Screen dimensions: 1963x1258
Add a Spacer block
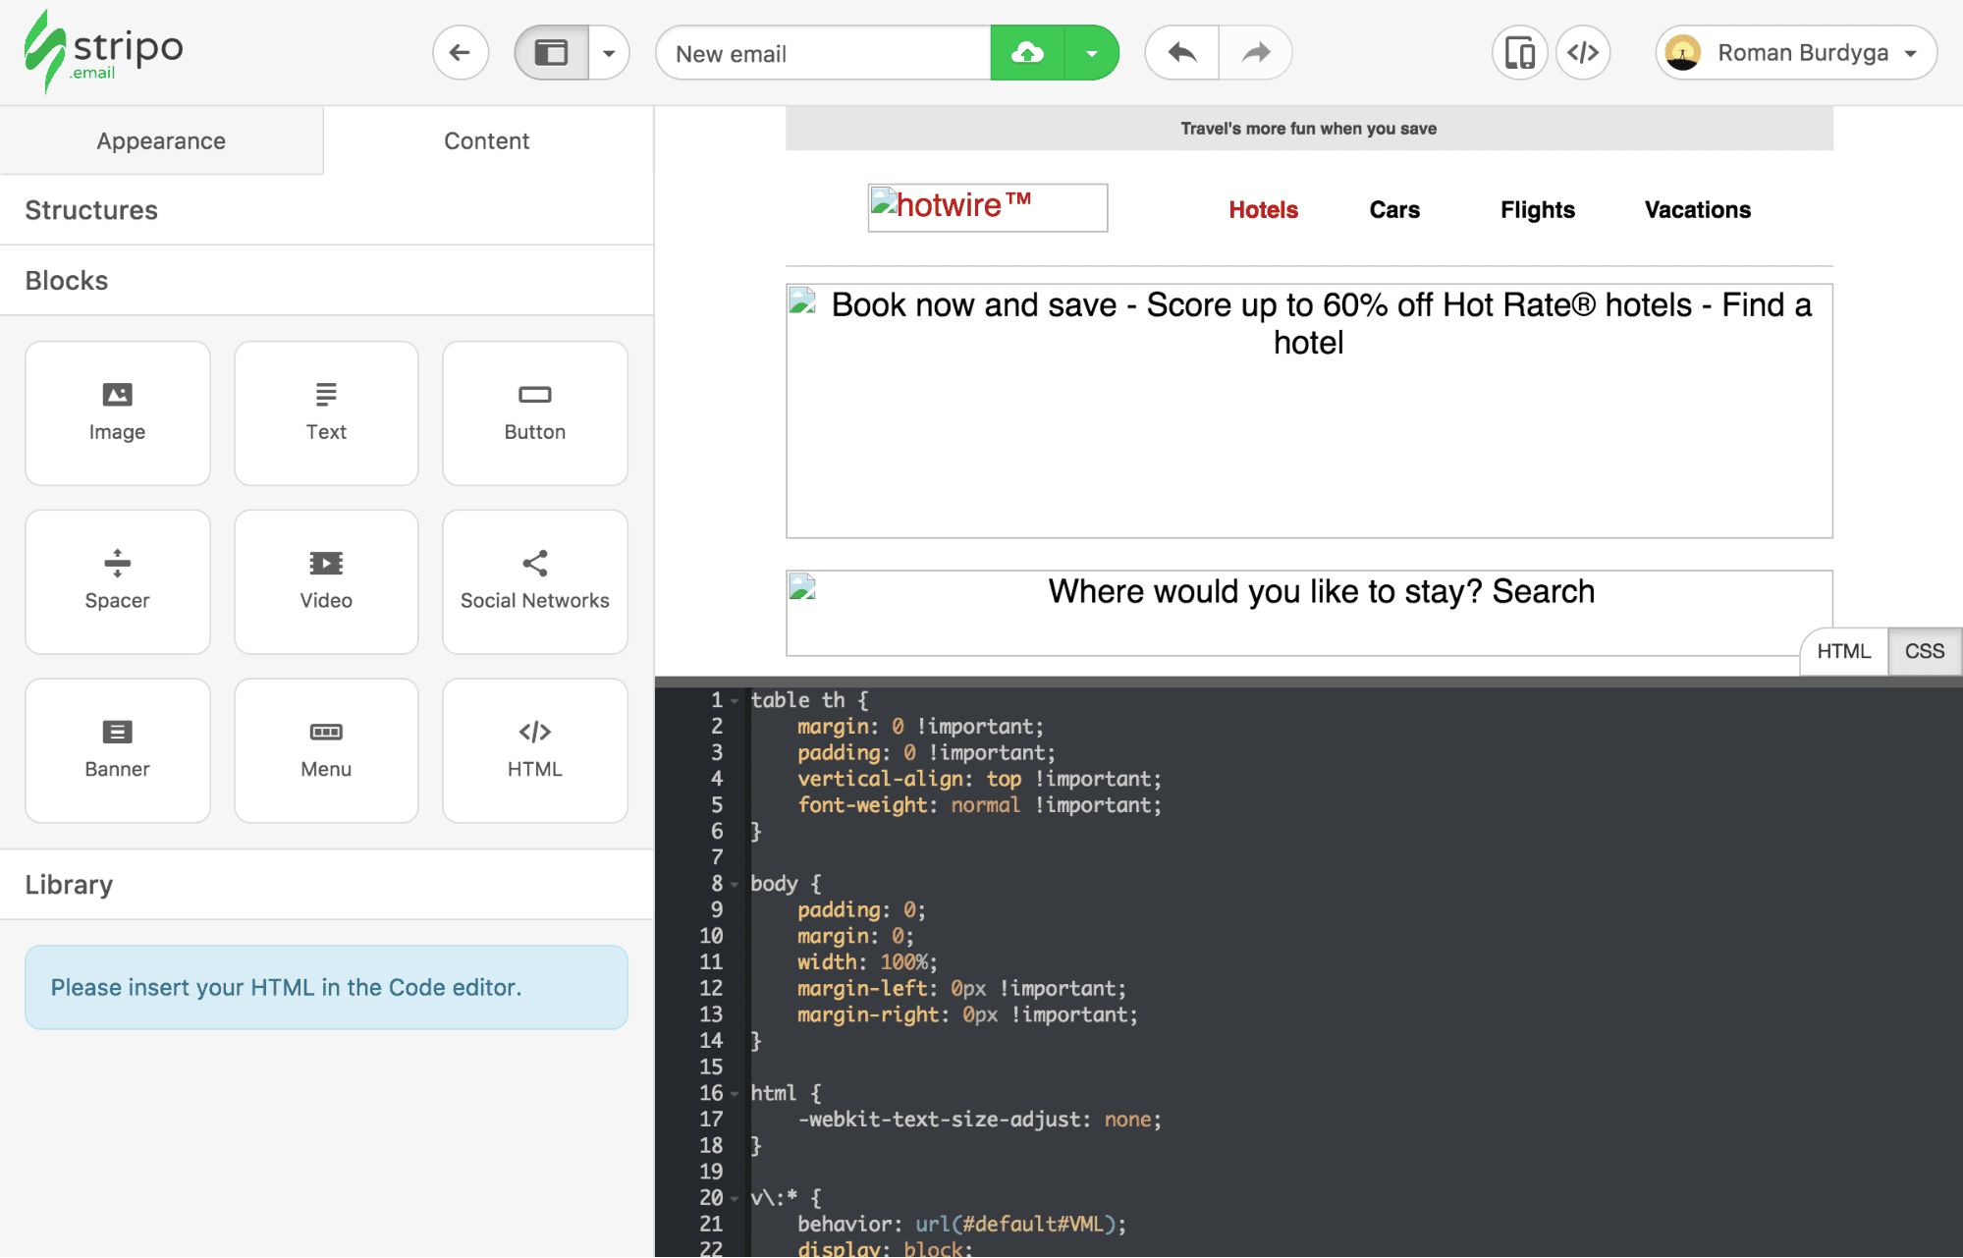pos(117,581)
